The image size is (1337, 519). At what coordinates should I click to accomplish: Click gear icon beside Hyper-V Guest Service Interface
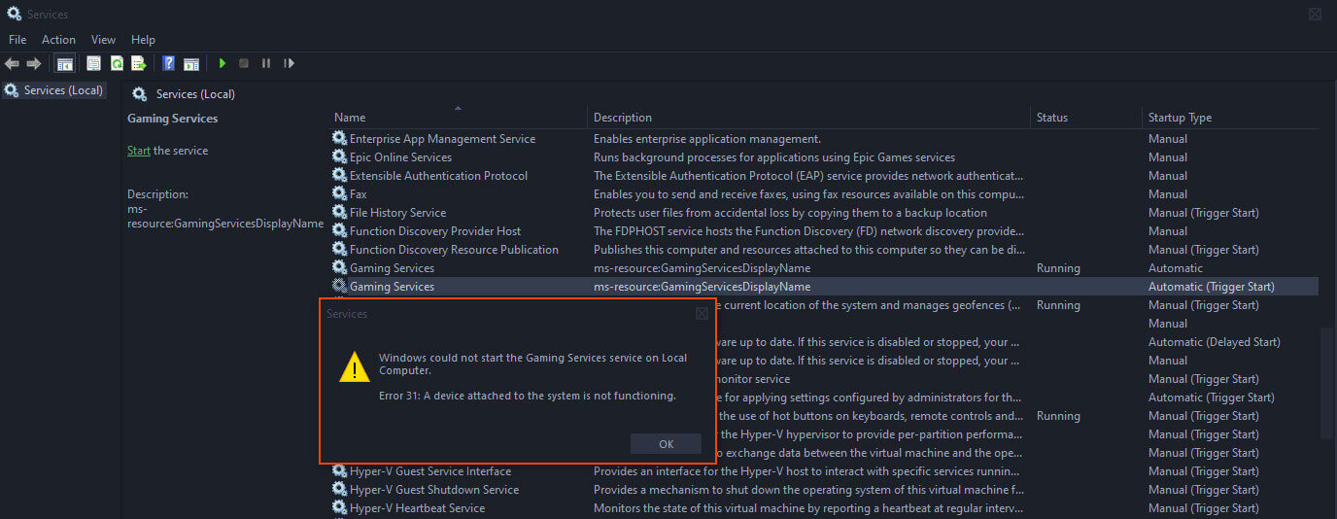coord(339,471)
